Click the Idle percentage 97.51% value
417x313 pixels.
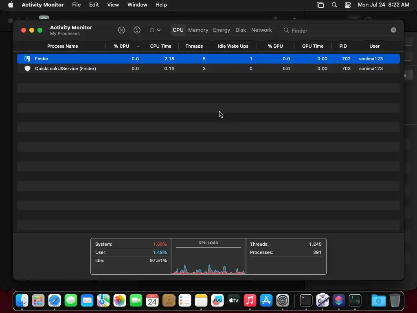pyautogui.click(x=158, y=260)
